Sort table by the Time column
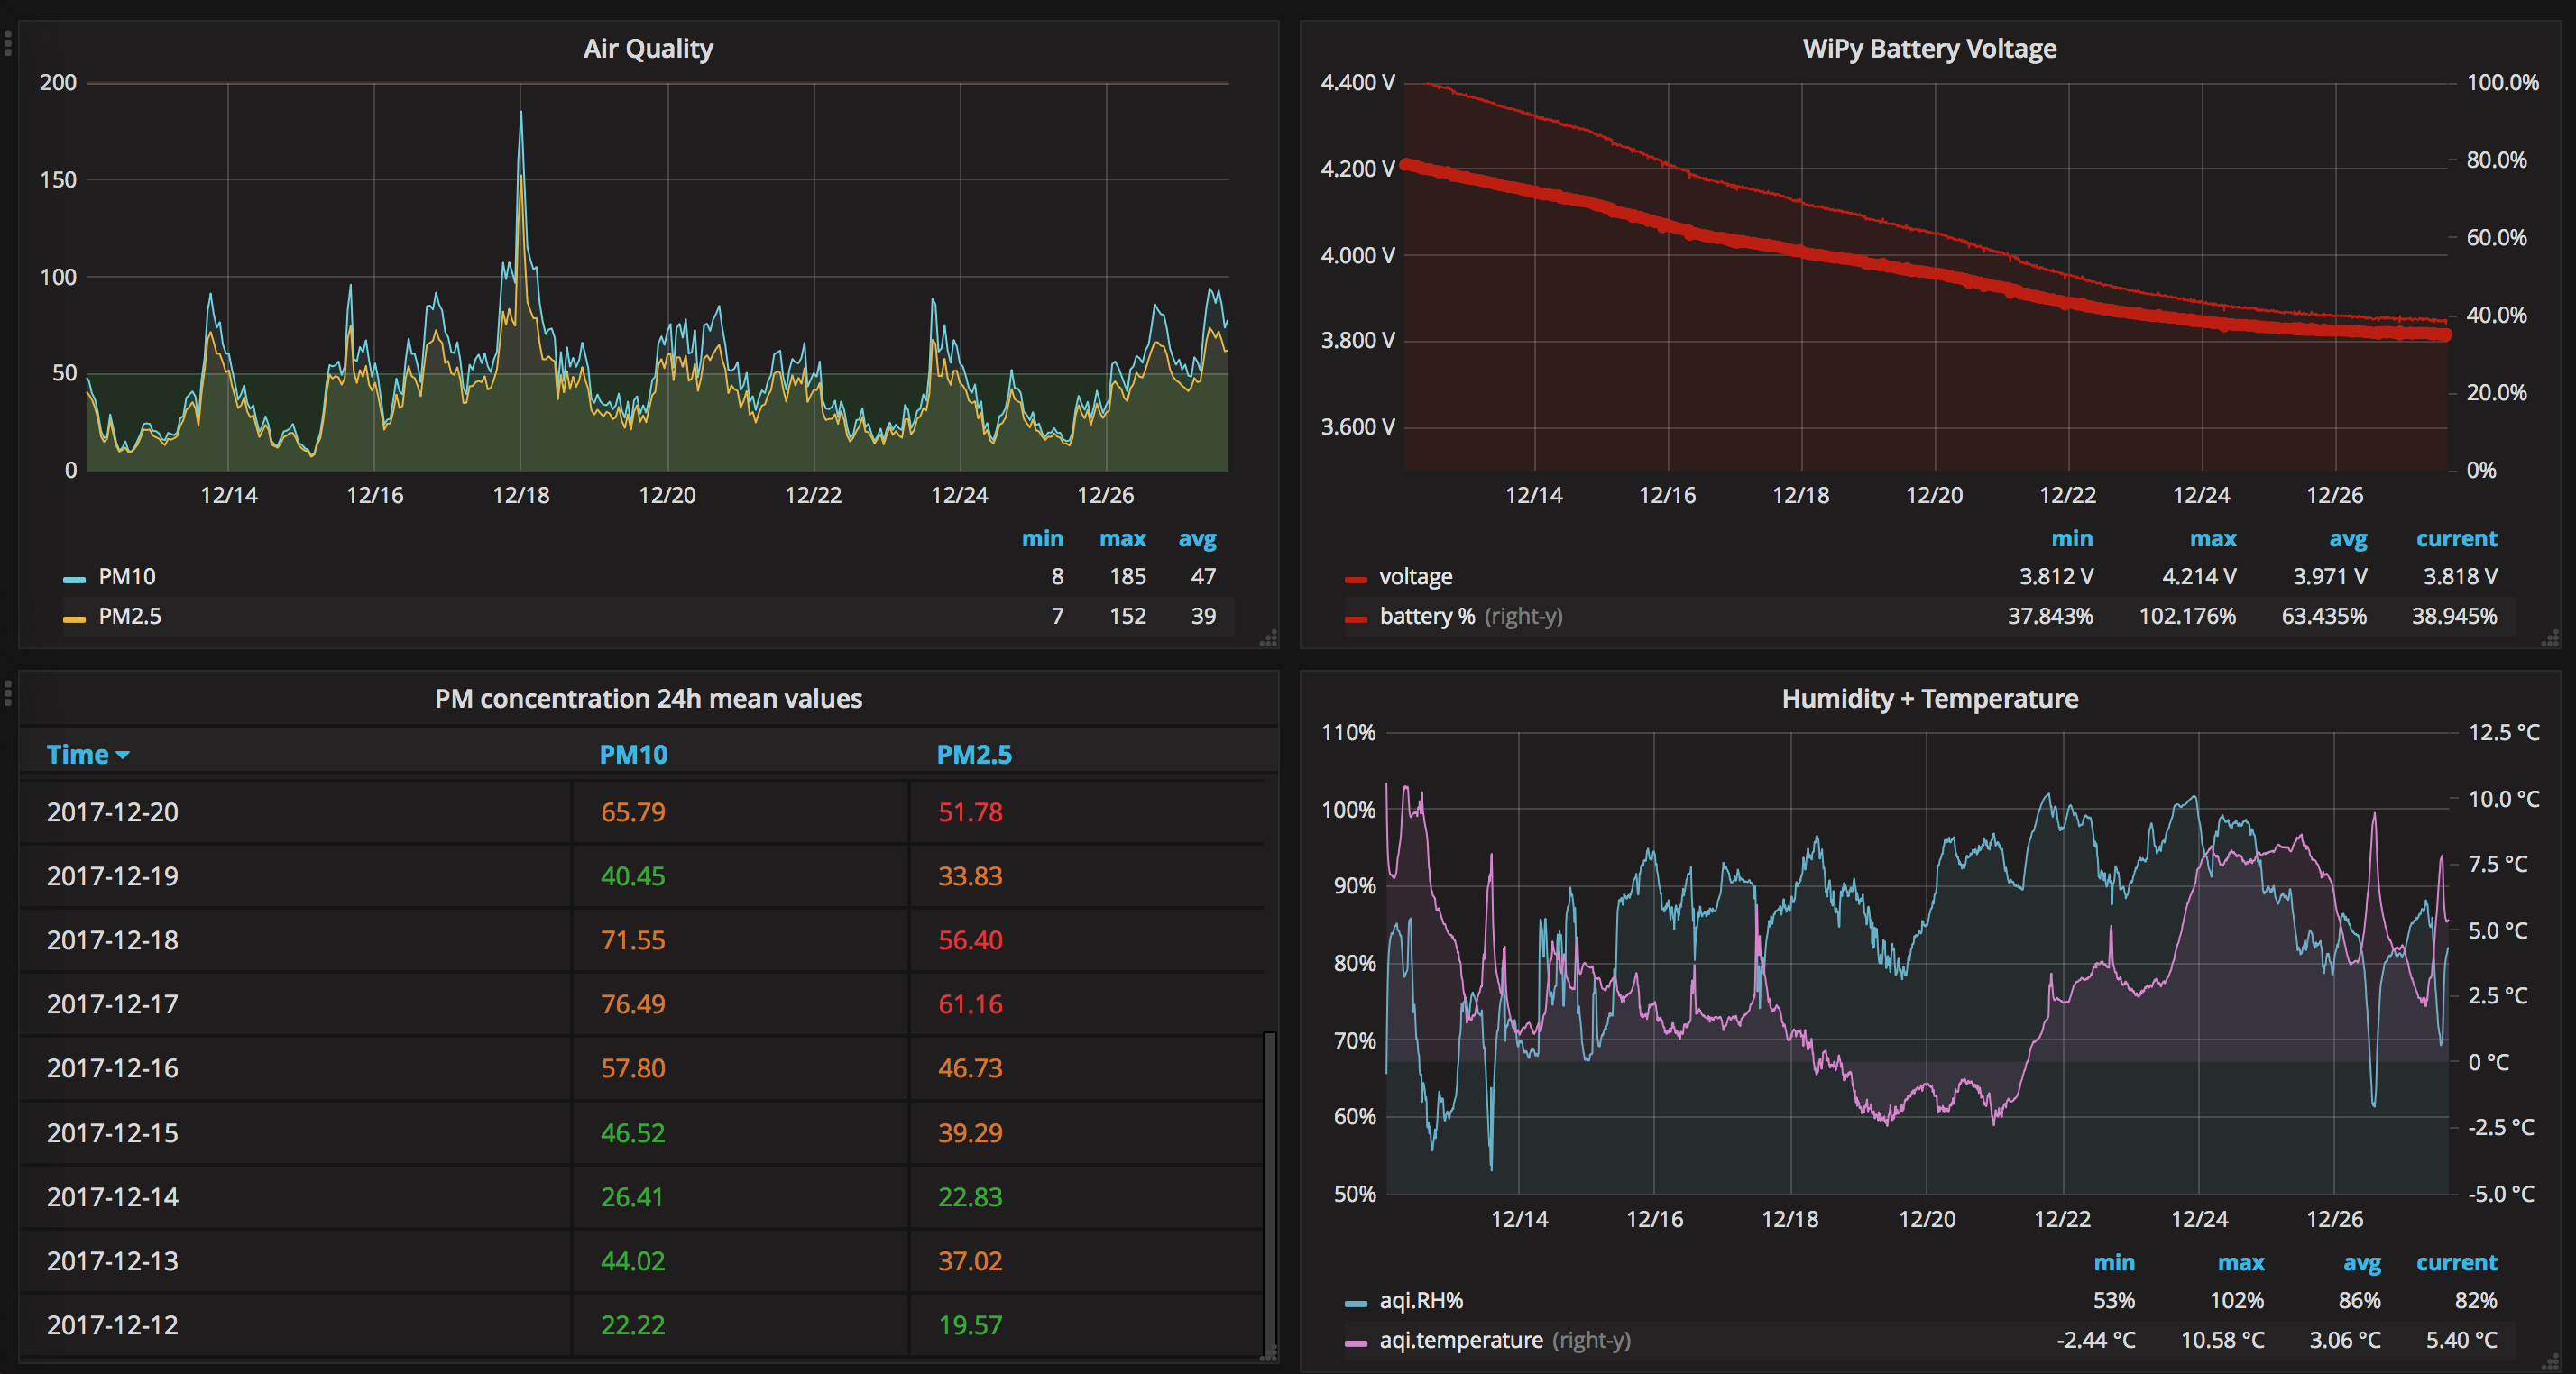The width and height of the screenshot is (2576, 1374). pyautogui.click(x=88, y=755)
